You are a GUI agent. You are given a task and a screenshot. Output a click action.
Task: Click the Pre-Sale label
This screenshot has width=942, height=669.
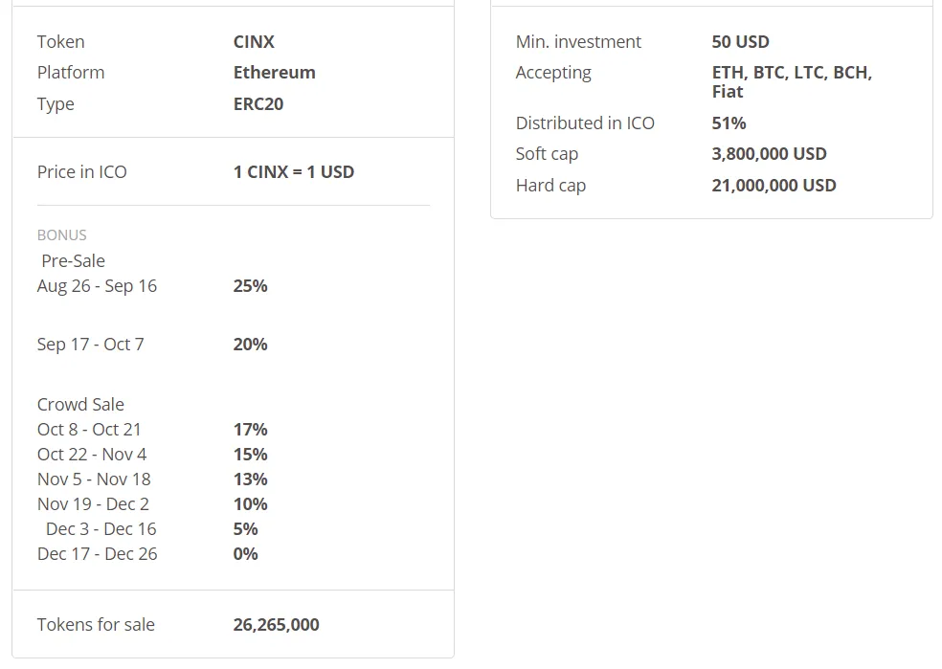pos(73,261)
